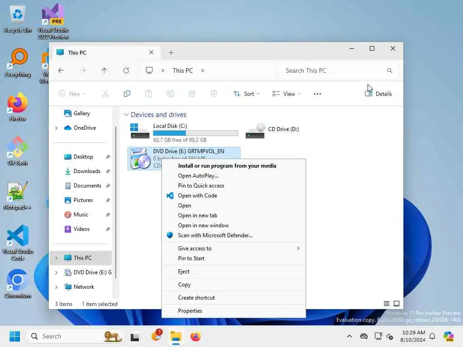Image resolution: width=463 pixels, height=347 pixels.
Task: Choose Open AutoPlay... from context menu
Action: pyautogui.click(x=234, y=176)
